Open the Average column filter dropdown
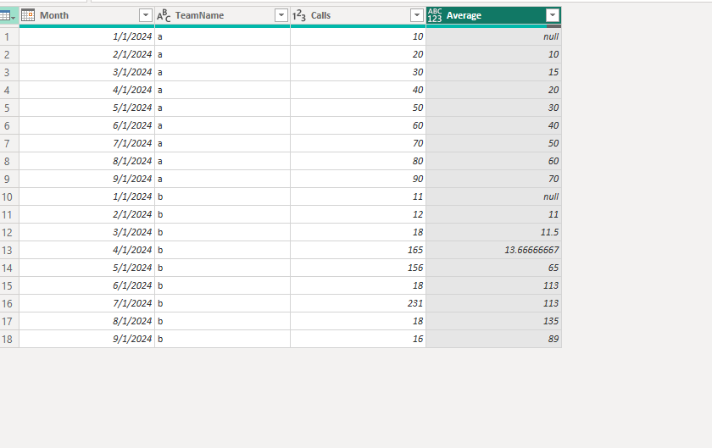The height and width of the screenshot is (448, 712). [x=552, y=15]
